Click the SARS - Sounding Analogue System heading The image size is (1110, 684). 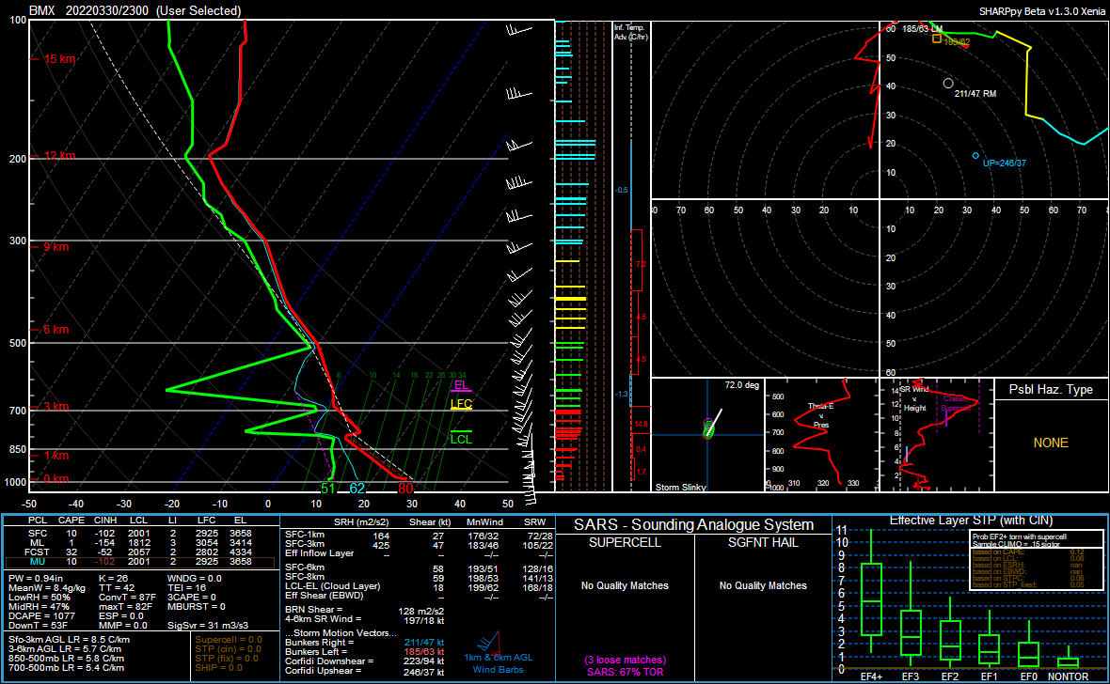pos(693,525)
